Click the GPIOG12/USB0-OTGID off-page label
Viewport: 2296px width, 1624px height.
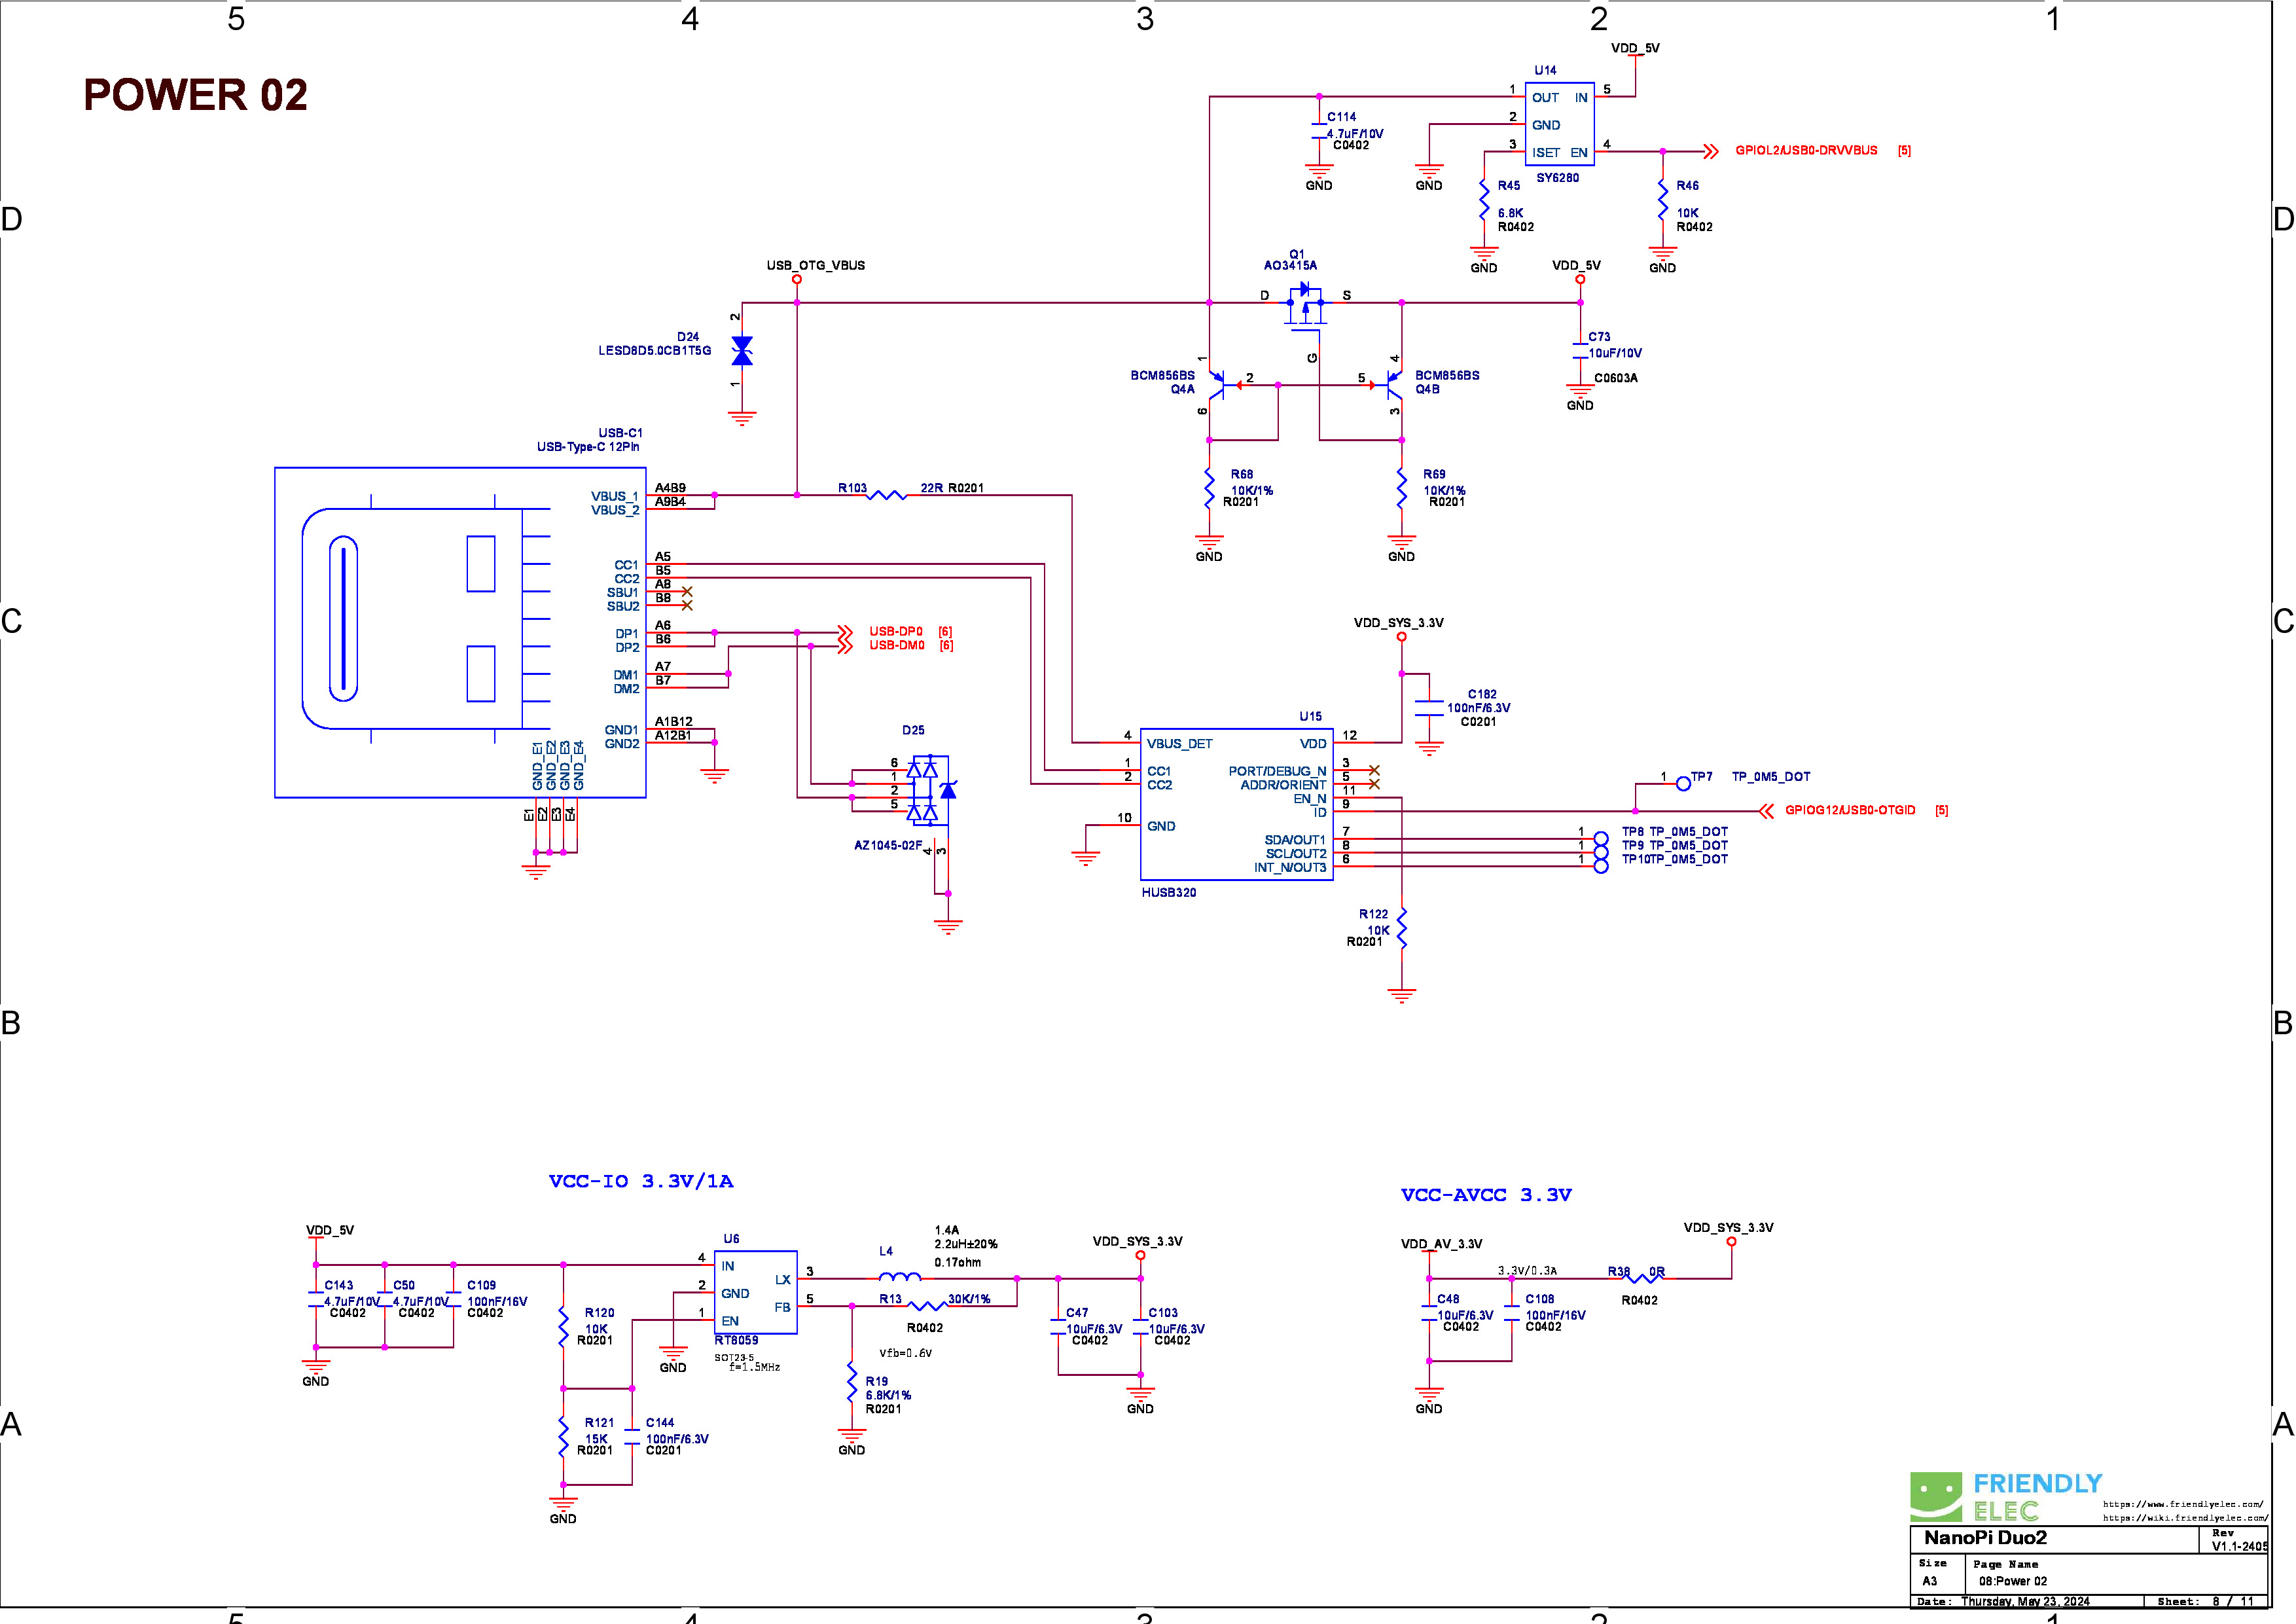(x=1849, y=810)
